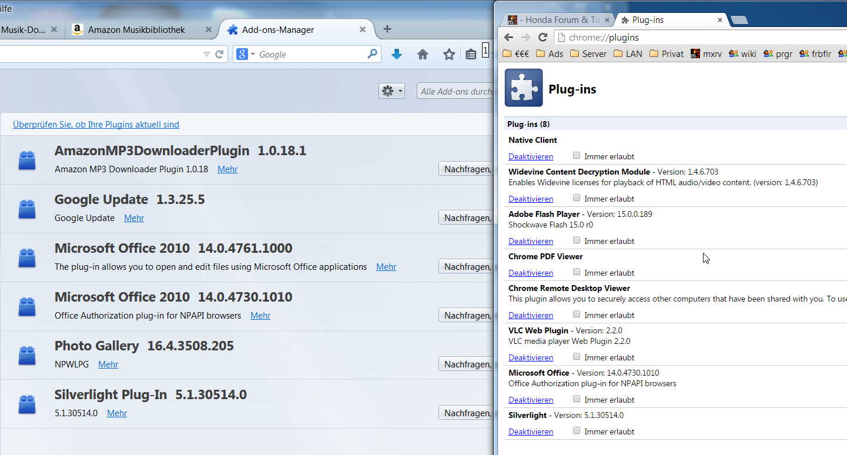Check Immer erlaubt for Native Client
The image size is (847, 455).
pos(577,156)
